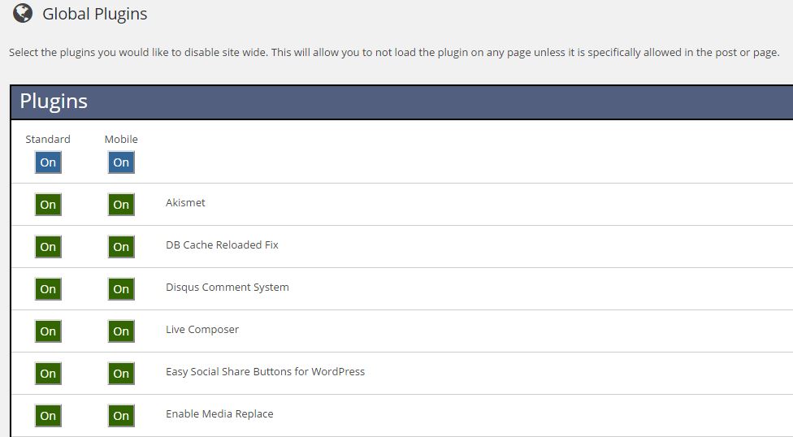The height and width of the screenshot is (437, 793).
Task: Click the globe icon beside Global Plugins
Action: coord(23,13)
